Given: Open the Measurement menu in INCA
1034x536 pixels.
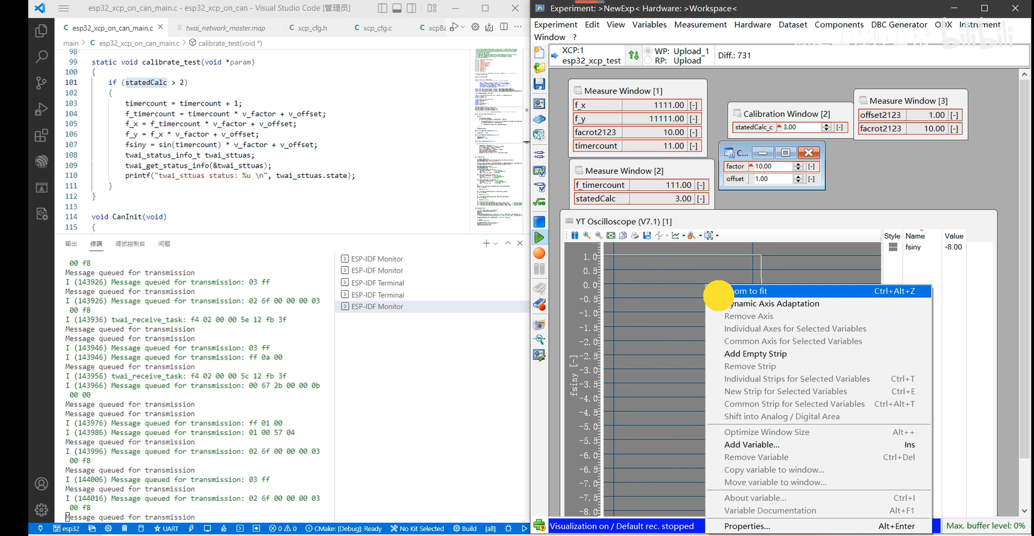Looking at the screenshot, I should (x=700, y=25).
